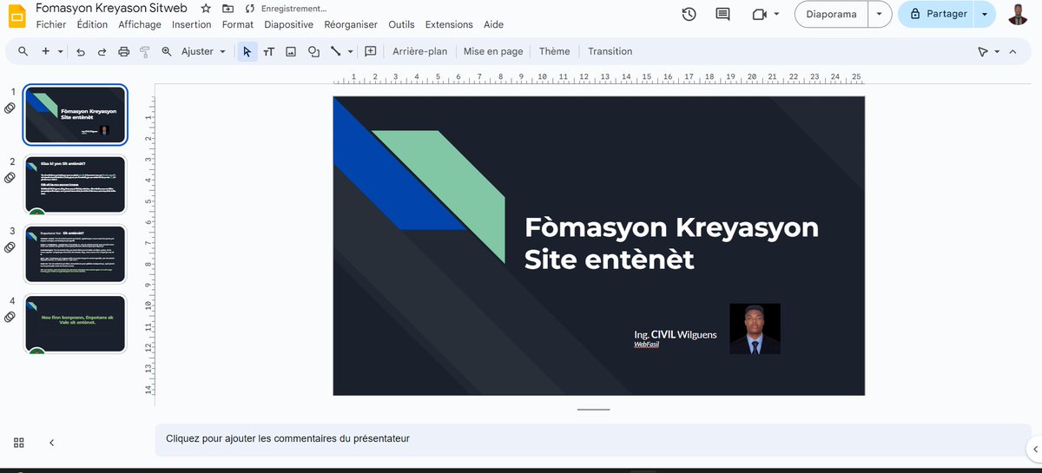Open the Affichage menu
The image size is (1042, 473).
tap(140, 24)
